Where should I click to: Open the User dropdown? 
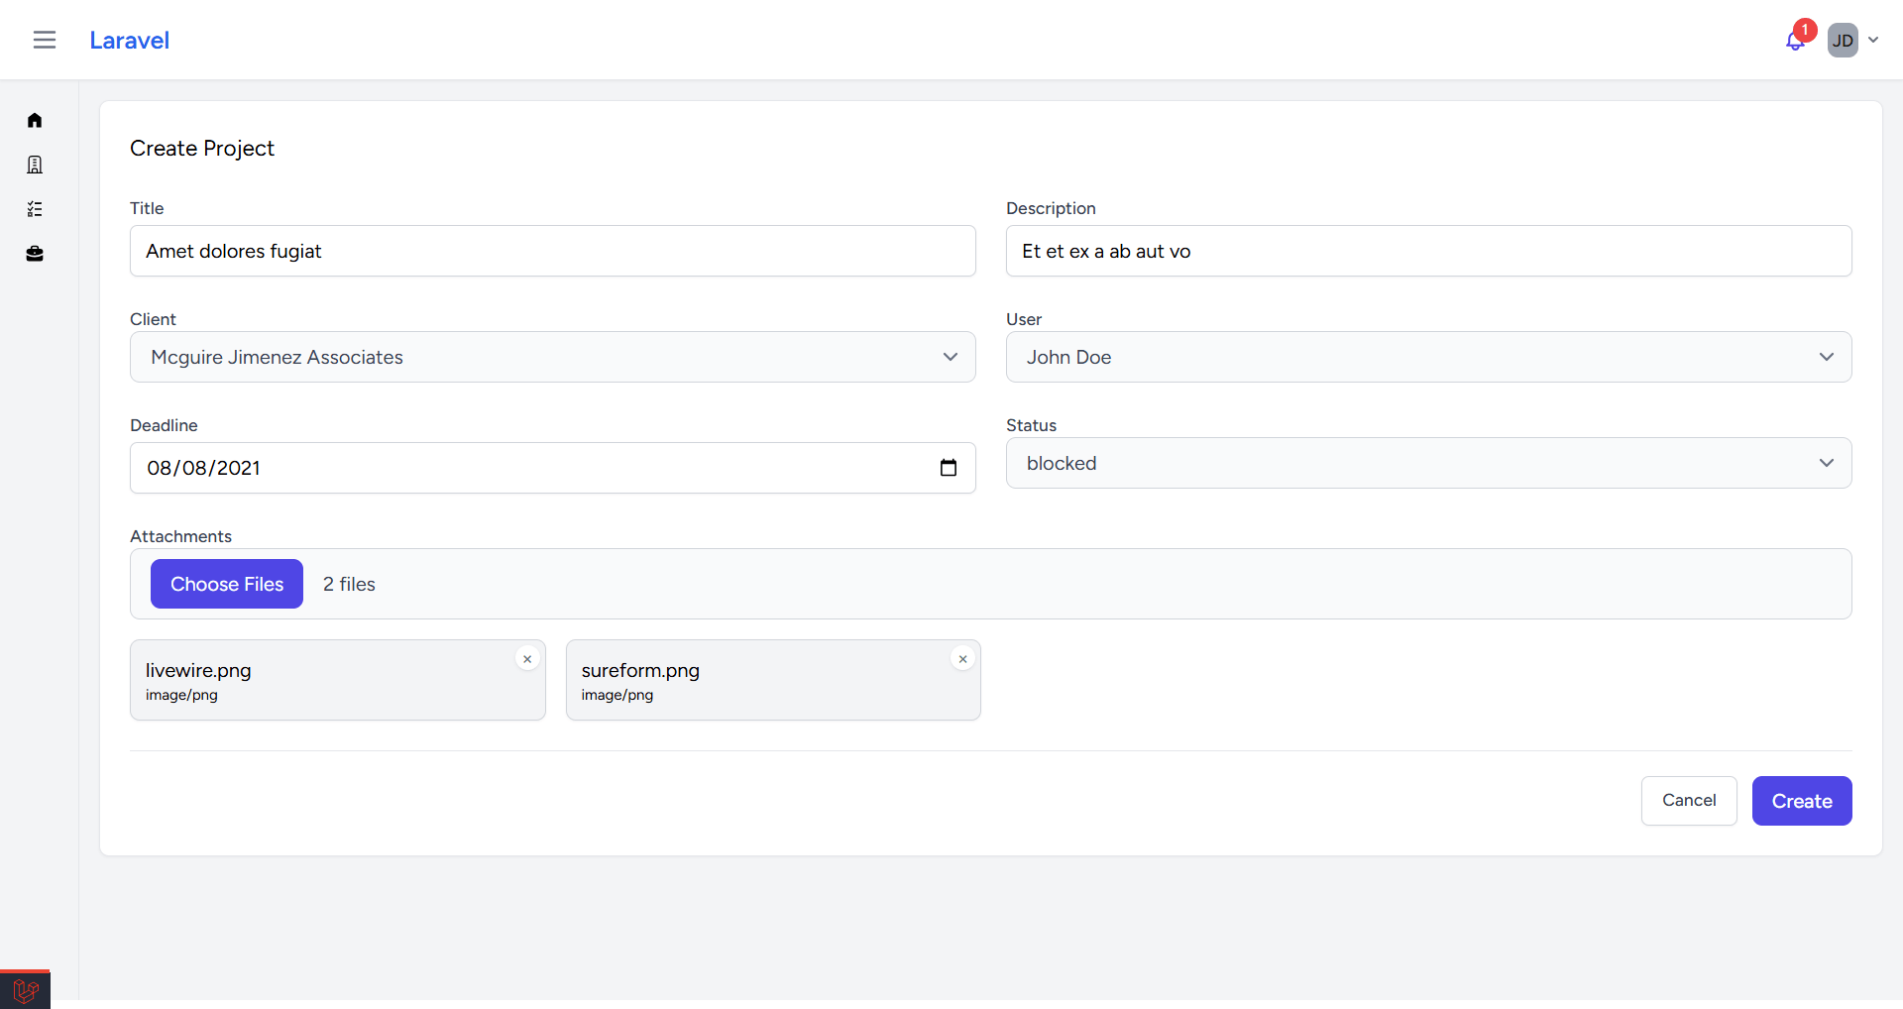tap(1429, 357)
